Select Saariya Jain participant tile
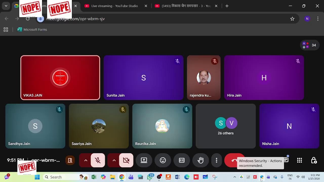 99,126
